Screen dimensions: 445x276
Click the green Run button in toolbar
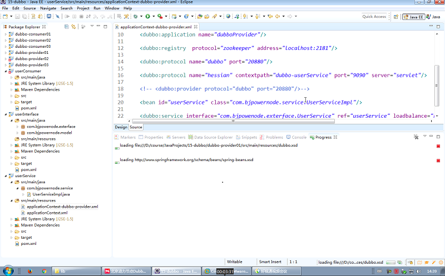(x=147, y=17)
